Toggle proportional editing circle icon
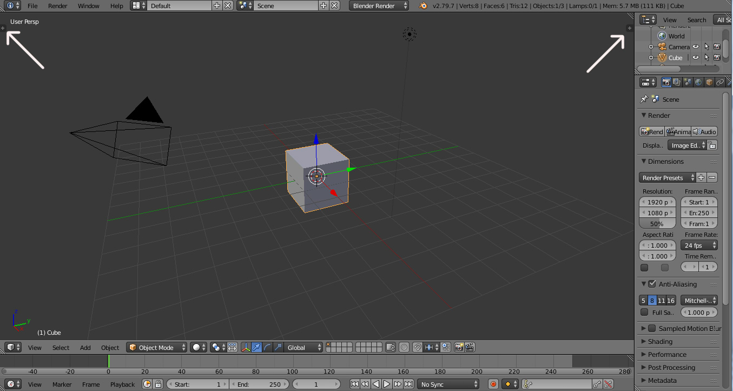The height and width of the screenshot is (391, 733). (404, 347)
